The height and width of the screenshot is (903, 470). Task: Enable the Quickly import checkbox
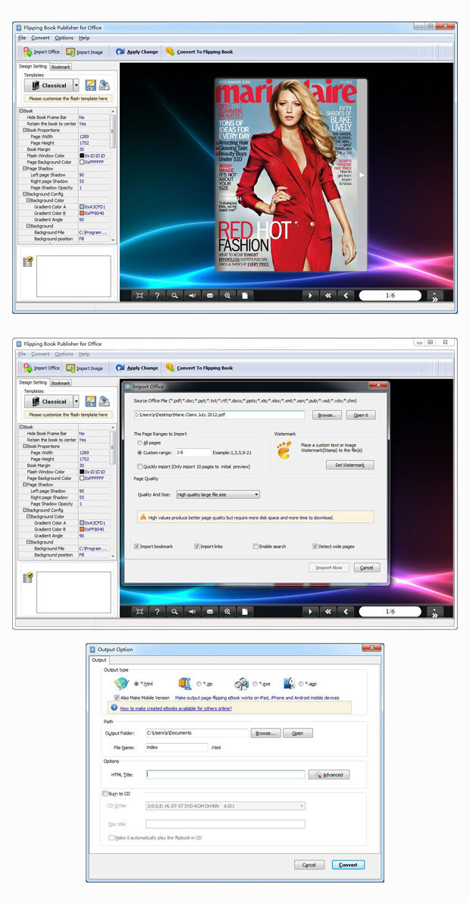click(139, 466)
